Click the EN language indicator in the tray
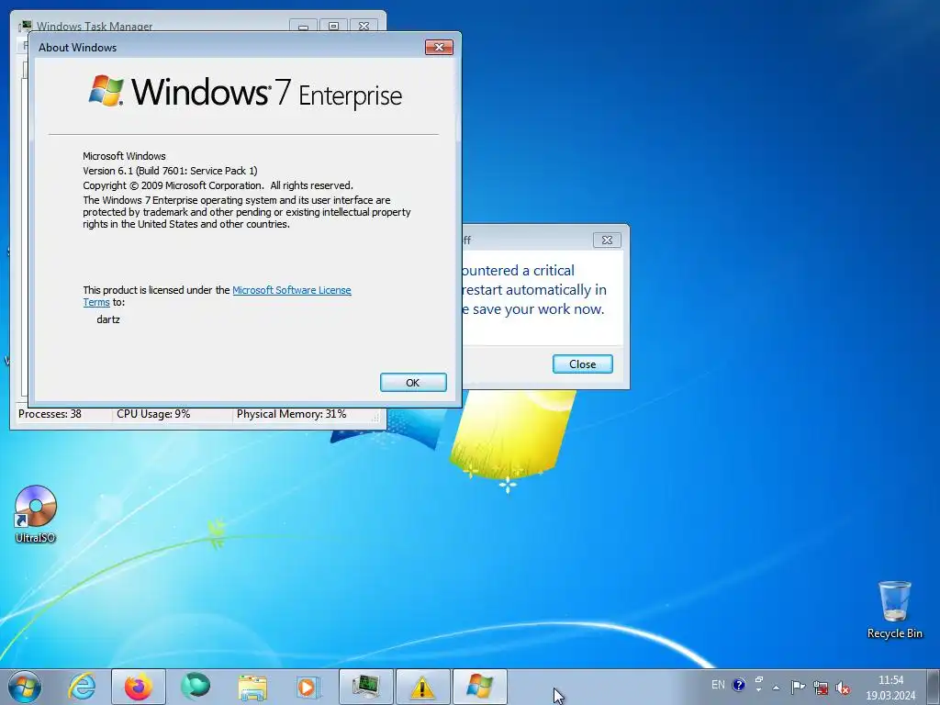 click(718, 685)
